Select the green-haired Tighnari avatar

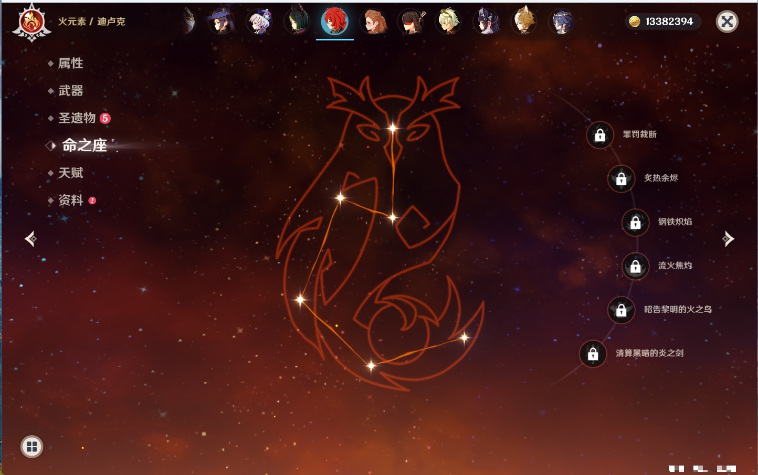(297, 22)
